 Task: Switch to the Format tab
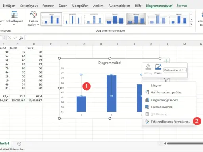[x=182, y=6]
